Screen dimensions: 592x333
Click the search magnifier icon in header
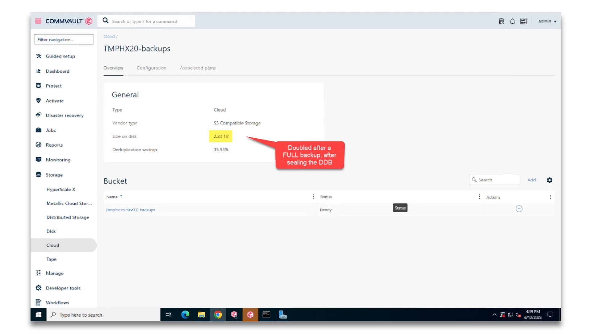pos(105,21)
